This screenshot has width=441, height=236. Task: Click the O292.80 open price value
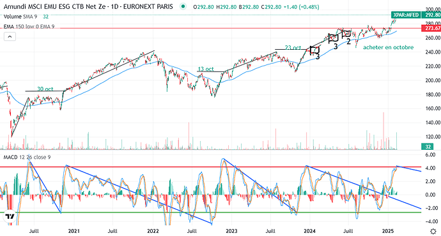[204, 7]
